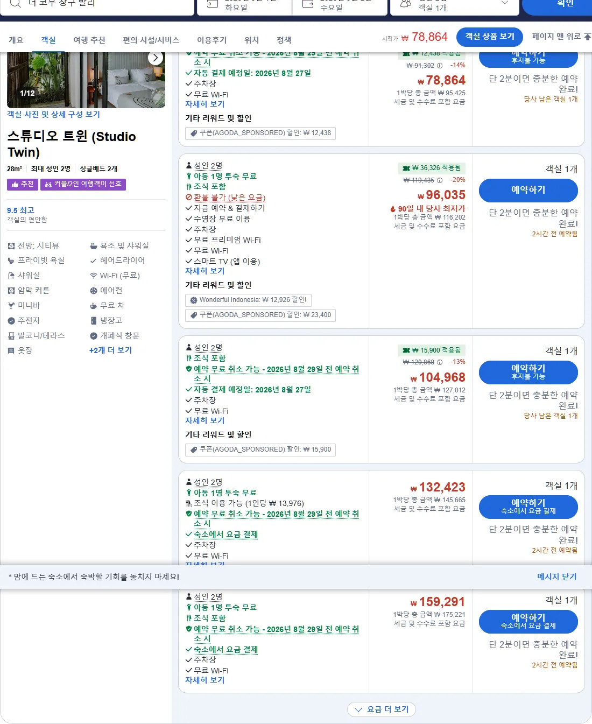The image size is (592, 724).
Task: Switch to the 이용후기 tab
Action: 212,40
